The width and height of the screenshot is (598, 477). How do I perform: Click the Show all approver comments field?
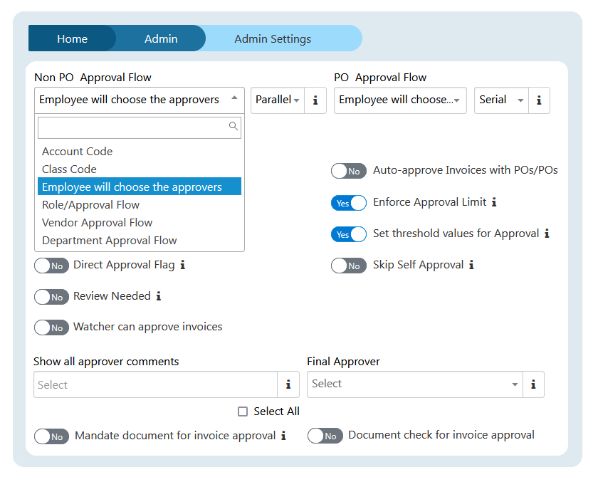(x=155, y=385)
